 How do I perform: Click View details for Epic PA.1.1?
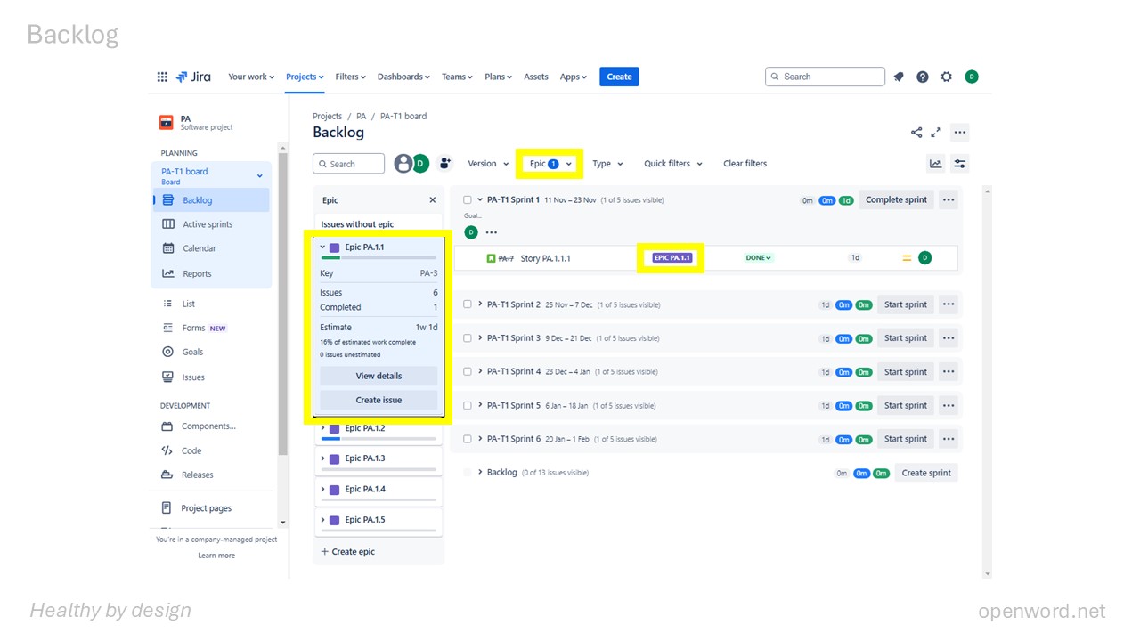(x=379, y=376)
